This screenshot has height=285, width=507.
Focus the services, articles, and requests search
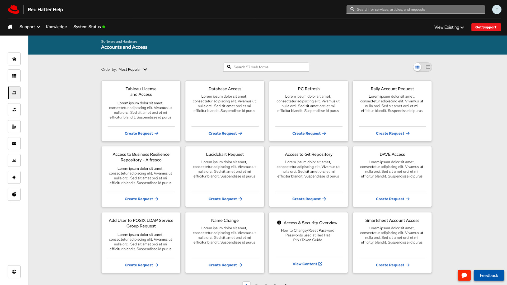coord(416,9)
